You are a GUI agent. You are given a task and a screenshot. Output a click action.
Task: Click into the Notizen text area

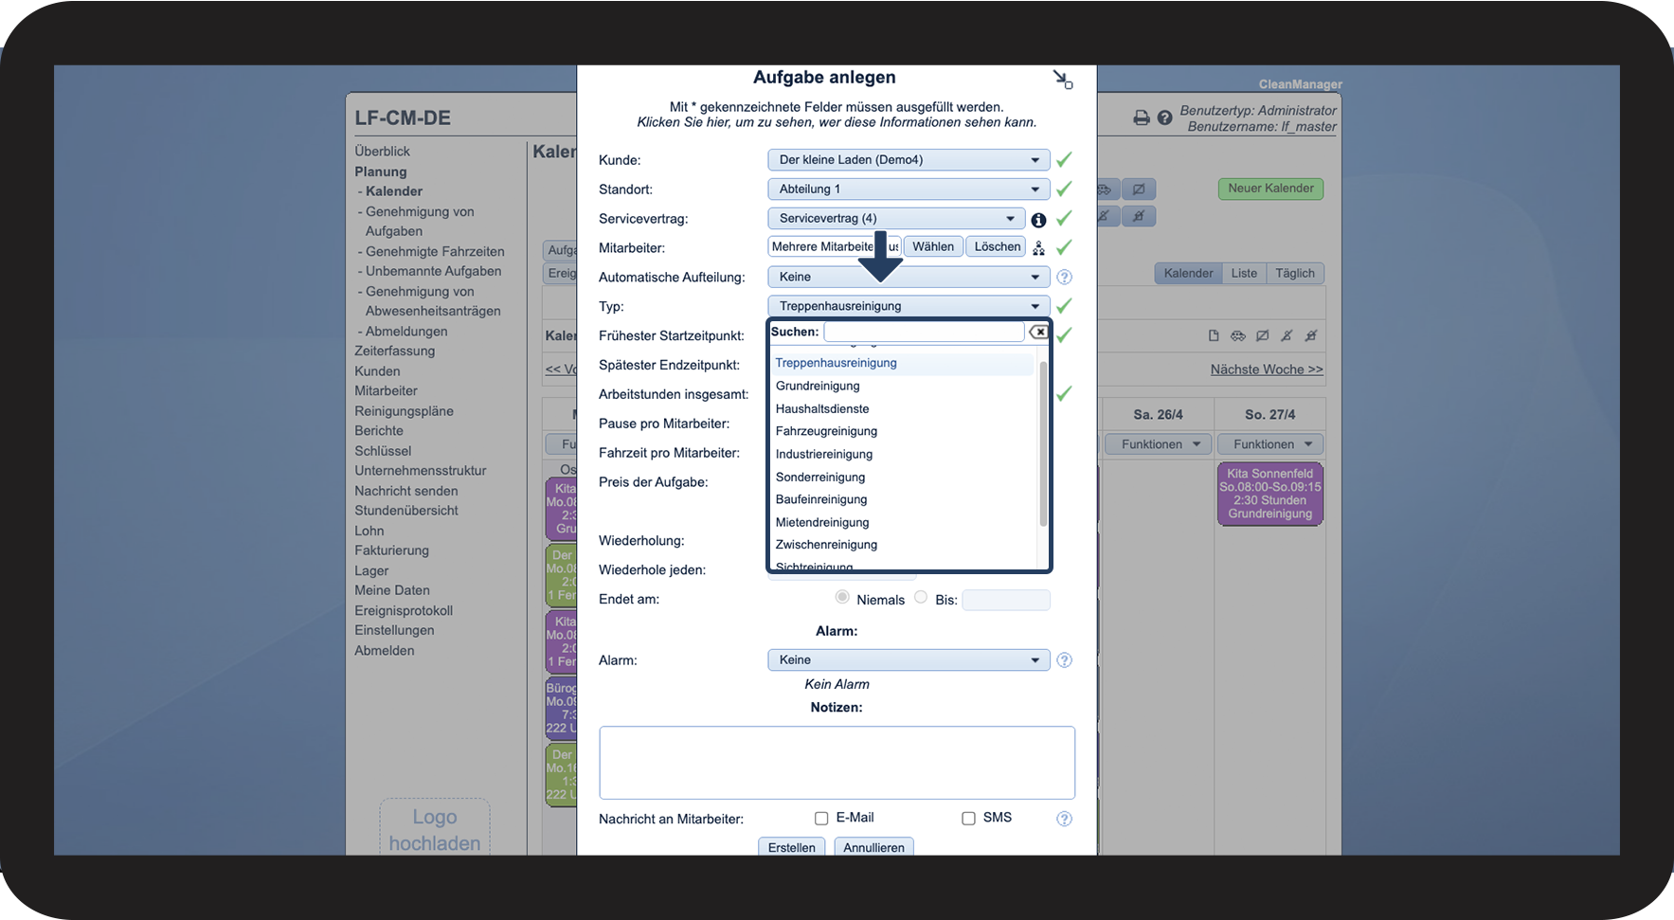point(837,763)
